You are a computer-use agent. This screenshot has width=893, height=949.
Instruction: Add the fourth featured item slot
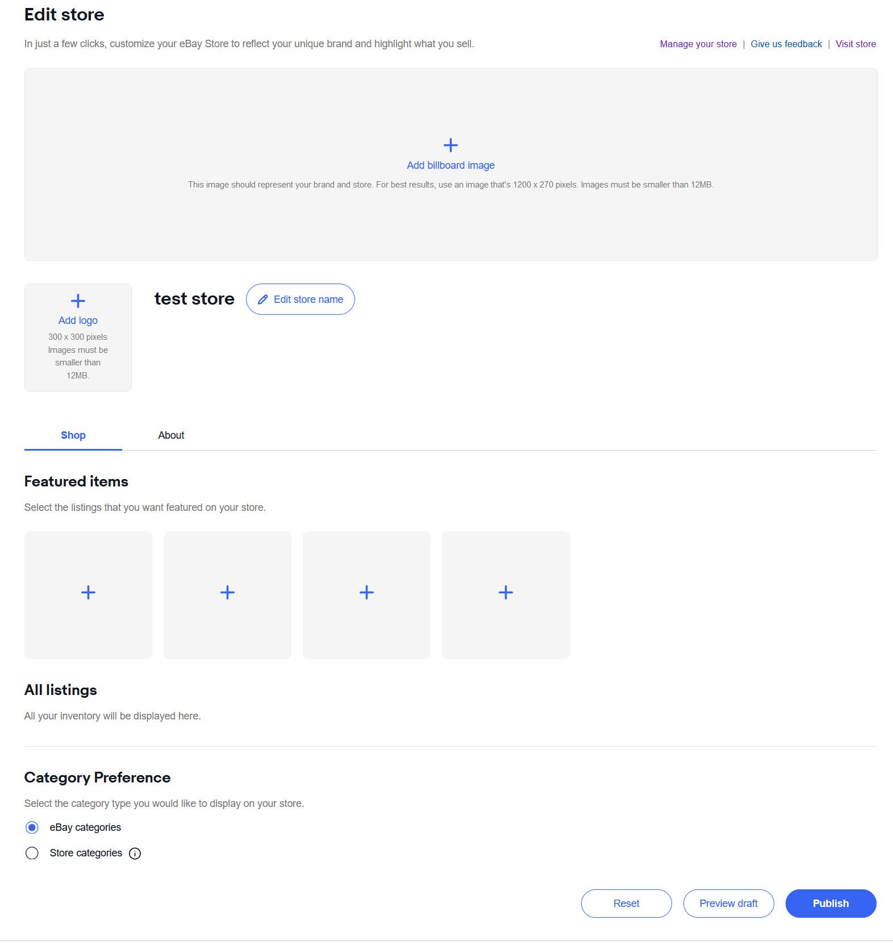point(506,595)
